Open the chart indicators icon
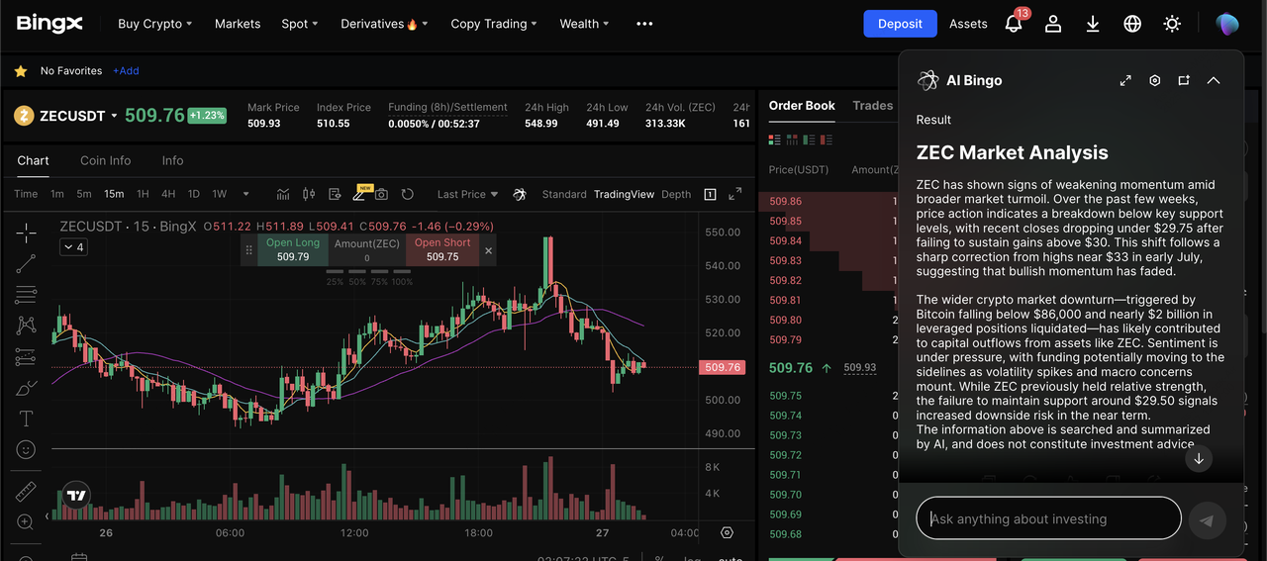 (283, 194)
